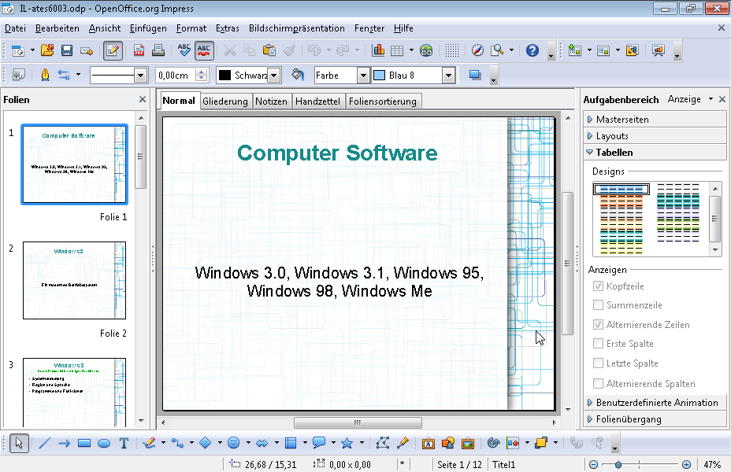Expand the Layouts section

pos(655,136)
